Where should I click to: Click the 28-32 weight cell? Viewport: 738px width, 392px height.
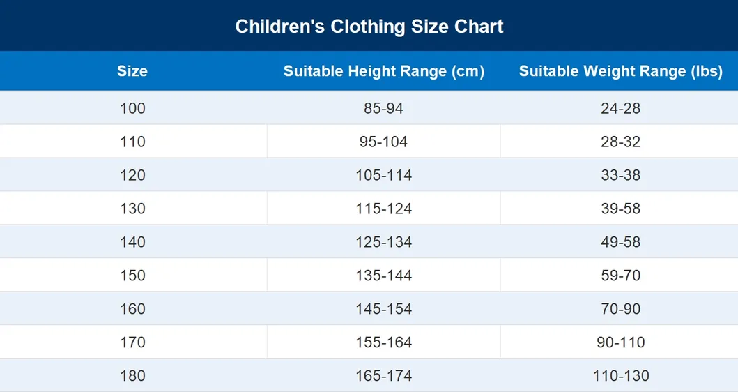(620, 142)
